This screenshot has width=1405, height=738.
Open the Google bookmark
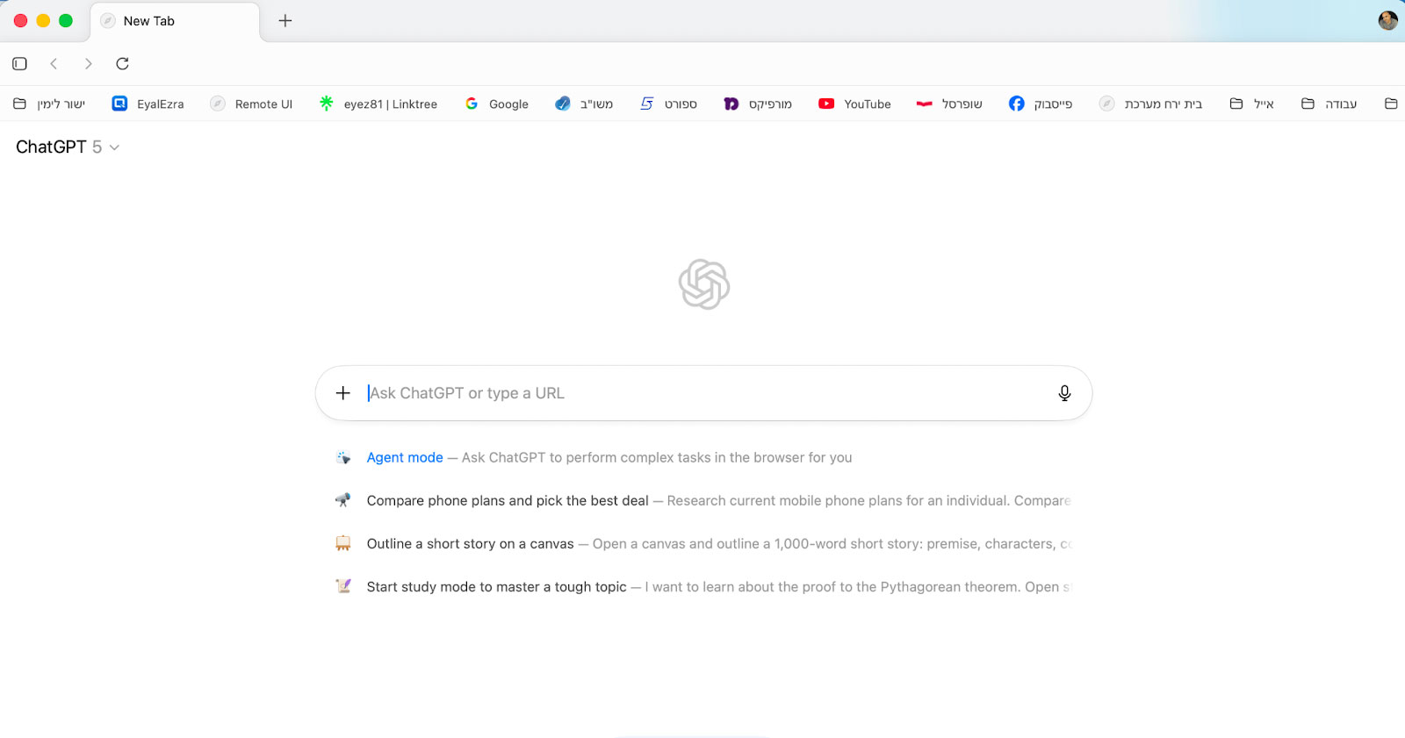click(497, 104)
